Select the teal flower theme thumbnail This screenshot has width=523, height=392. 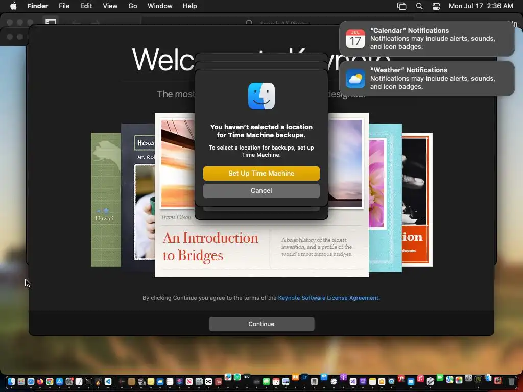(385, 197)
